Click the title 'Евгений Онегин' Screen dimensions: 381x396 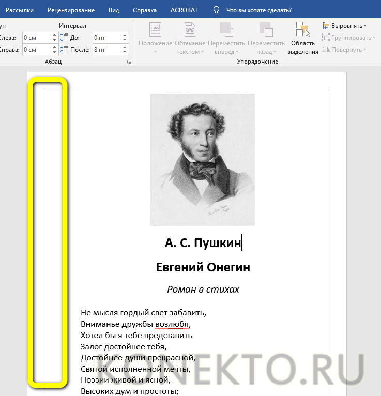203,267
